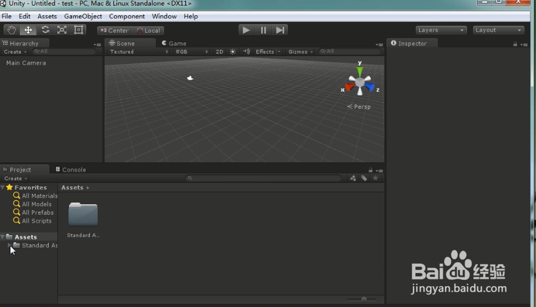
Task: Click the Project search field
Action: pos(263,178)
